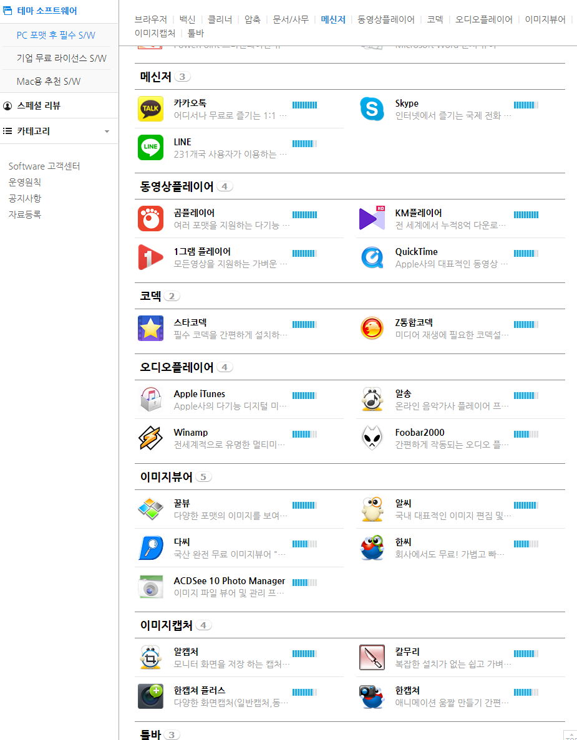
Task: Click QuickTime description Apple사의 대표적인 동영상
Action: (x=452, y=264)
